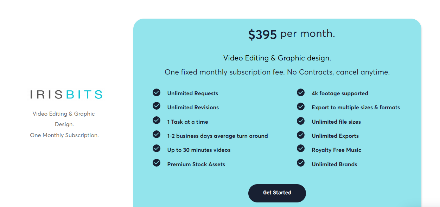Image resolution: width=440 pixels, height=207 pixels.
Task: Click checkmark beside Export to multiple sizes & formats
Action: [x=301, y=106]
